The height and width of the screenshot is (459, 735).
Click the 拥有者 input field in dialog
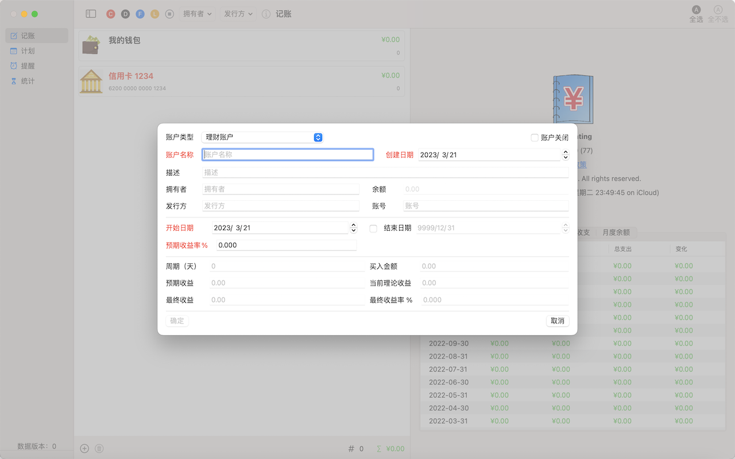click(x=281, y=189)
